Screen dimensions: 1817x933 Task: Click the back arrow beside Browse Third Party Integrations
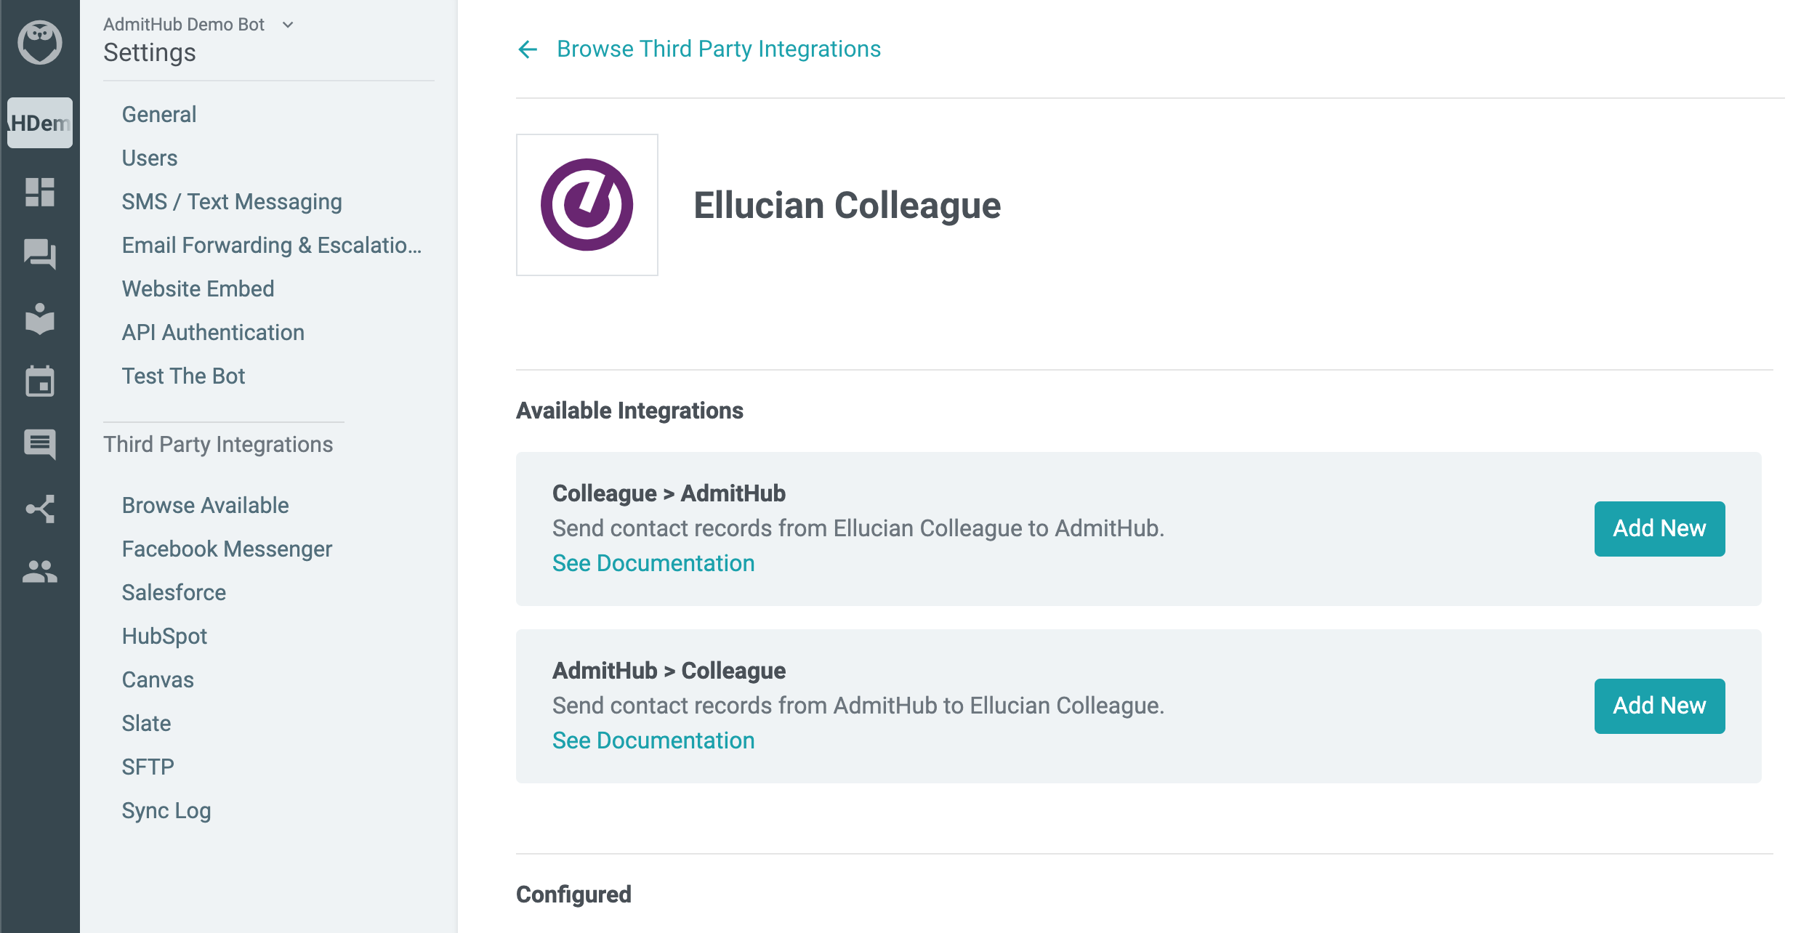528,49
